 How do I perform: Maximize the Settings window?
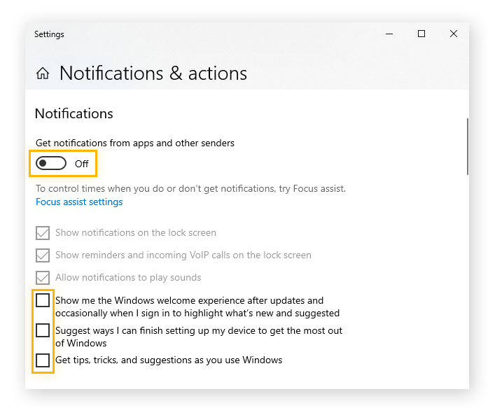(x=421, y=34)
